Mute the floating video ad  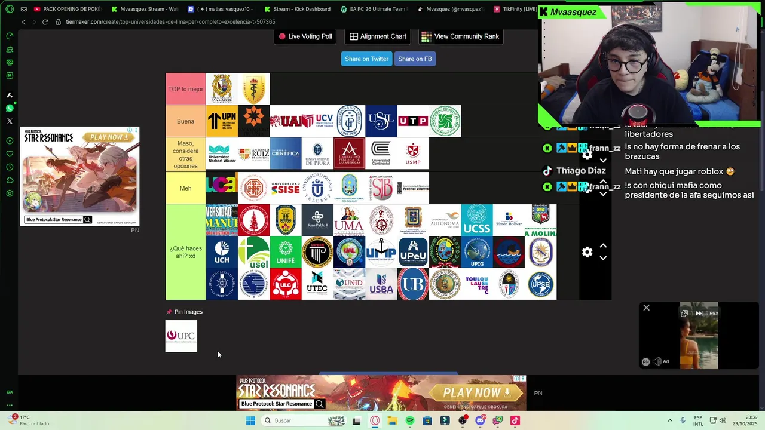pyautogui.click(x=657, y=361)
